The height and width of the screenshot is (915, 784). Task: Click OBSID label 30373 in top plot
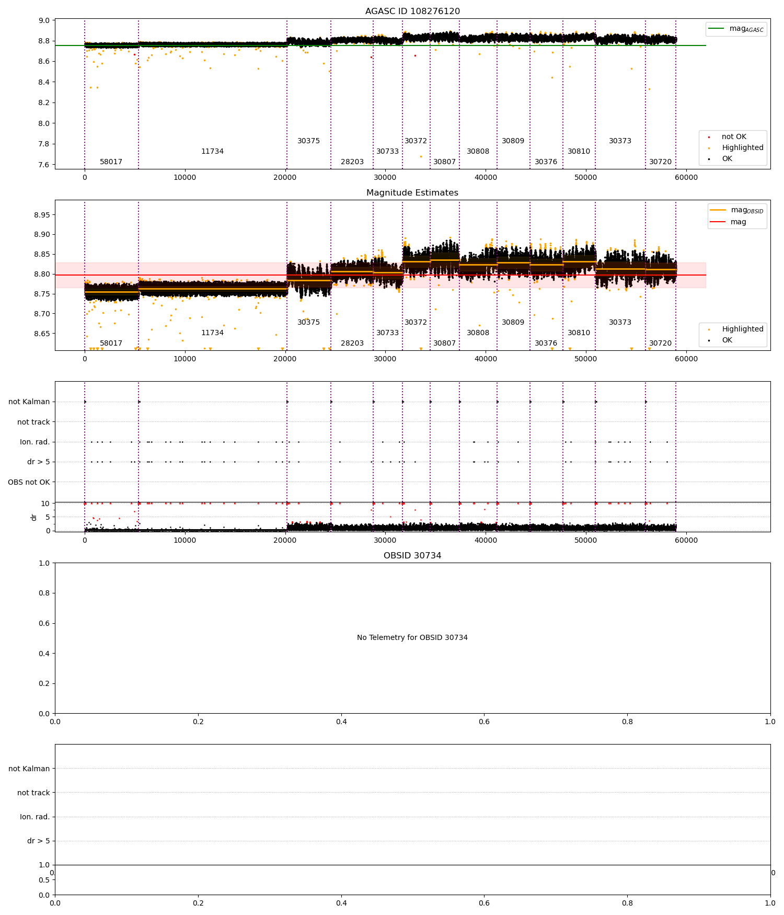coord(620,141)
